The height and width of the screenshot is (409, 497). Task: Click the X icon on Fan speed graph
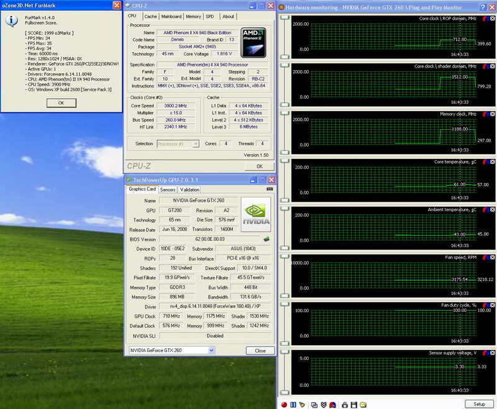[492, 257]
